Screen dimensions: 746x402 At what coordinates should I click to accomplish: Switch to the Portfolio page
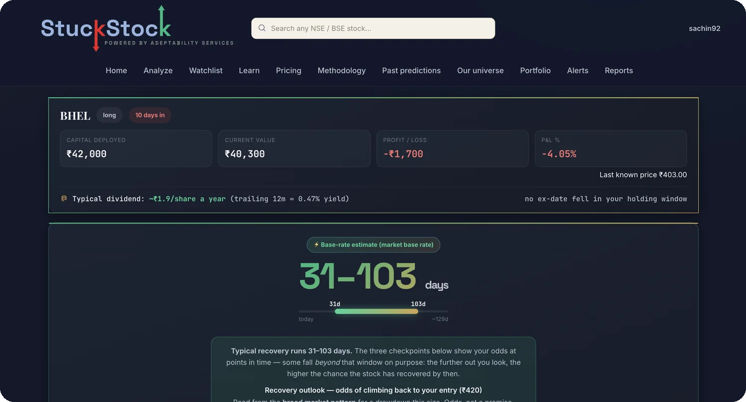point(535,70)
